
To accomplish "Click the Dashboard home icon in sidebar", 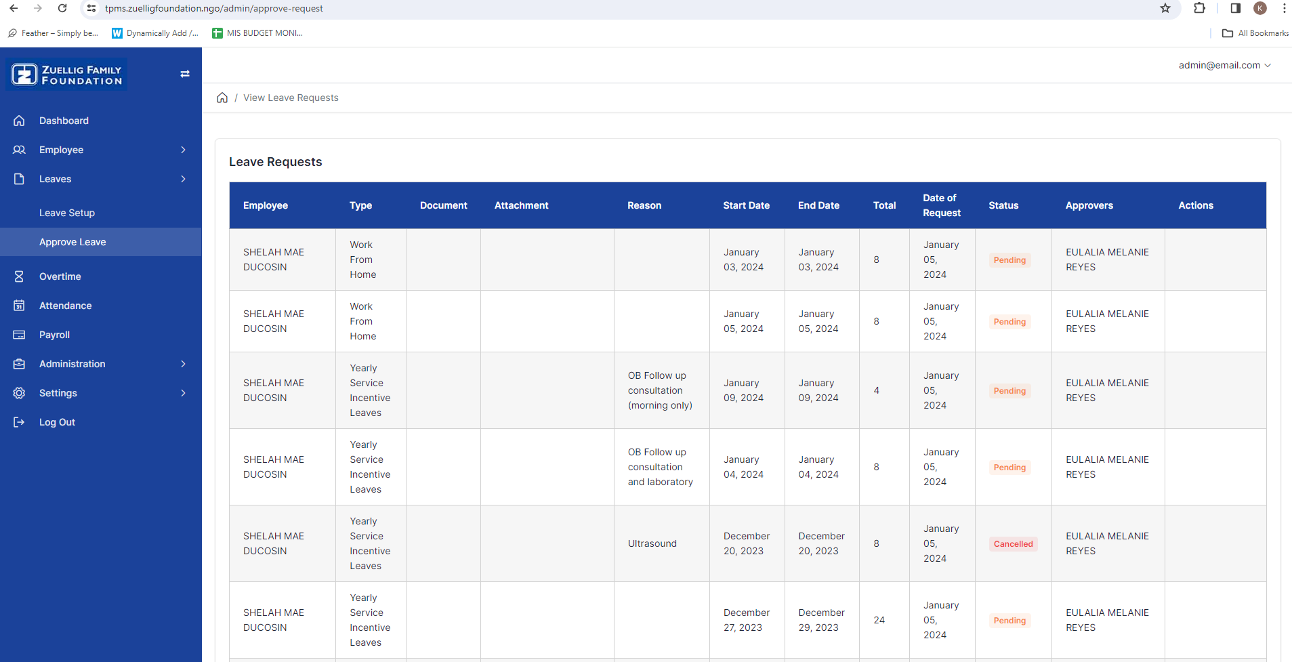I will tap(19, 121).
